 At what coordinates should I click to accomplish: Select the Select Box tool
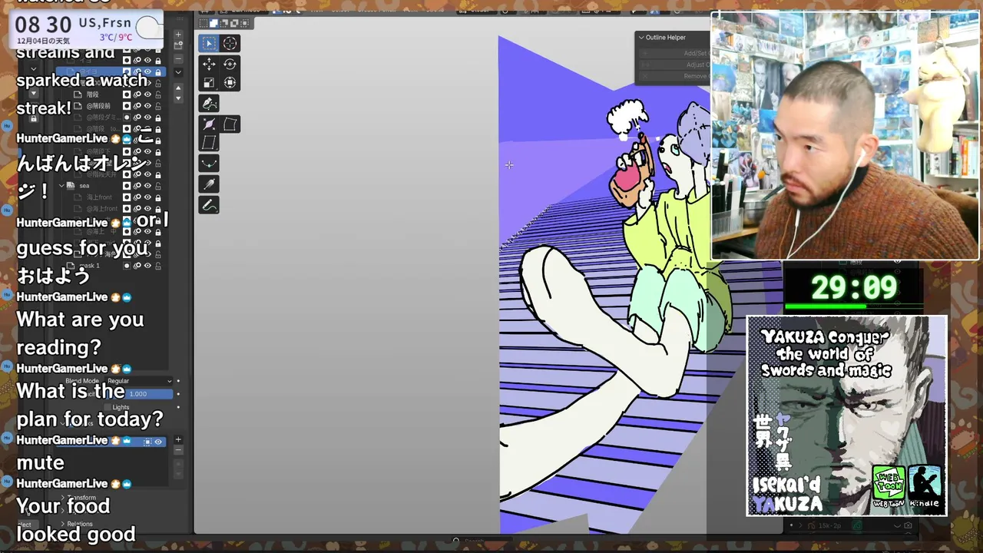209,43
